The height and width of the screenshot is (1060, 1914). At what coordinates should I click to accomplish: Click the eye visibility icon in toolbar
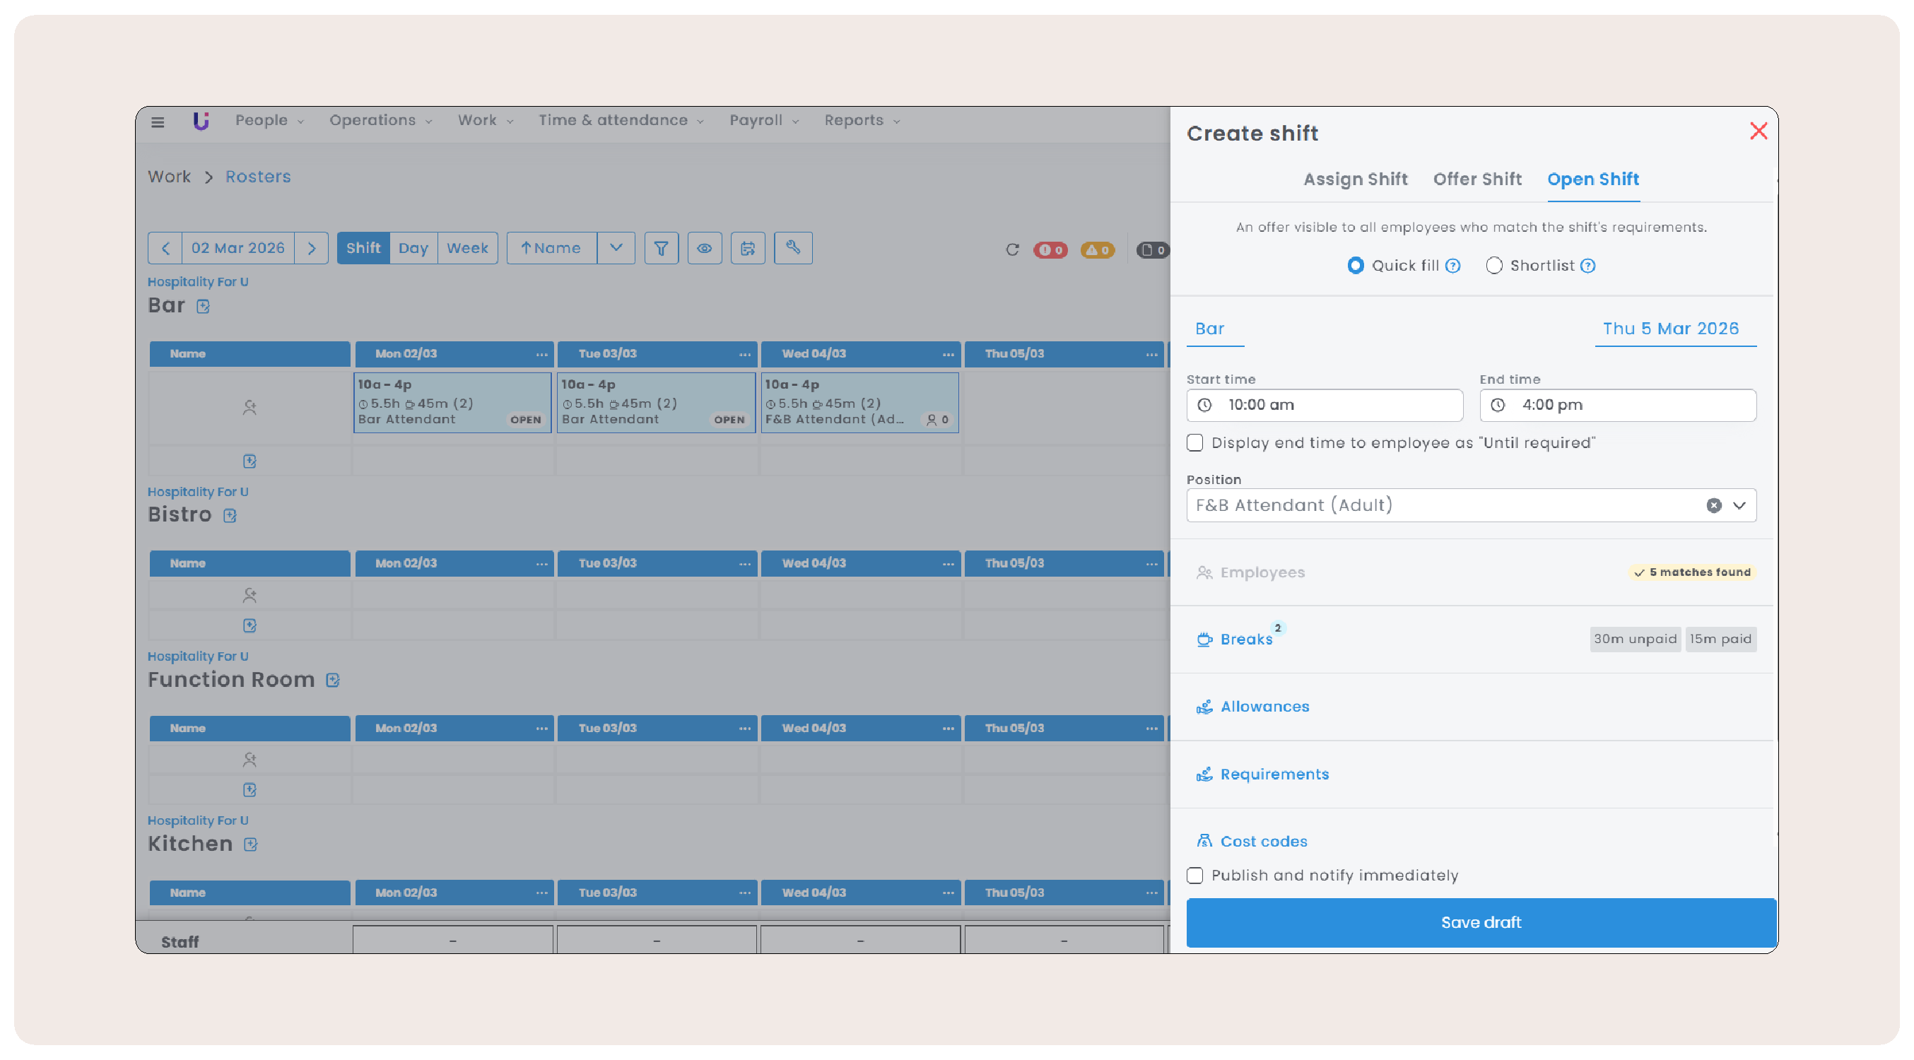(704, 248)
